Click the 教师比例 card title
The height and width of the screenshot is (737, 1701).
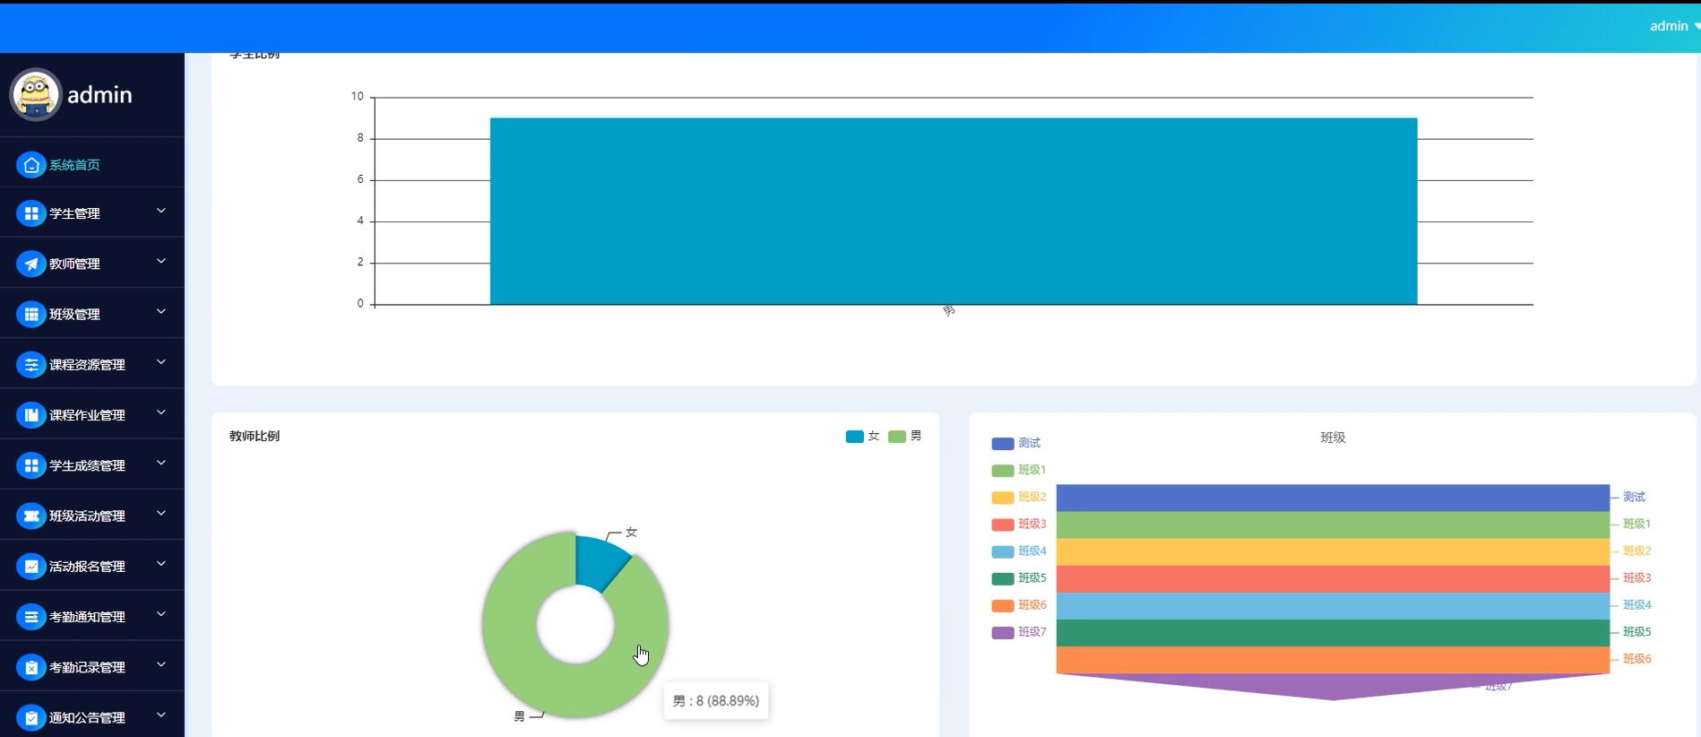[255, 436]
